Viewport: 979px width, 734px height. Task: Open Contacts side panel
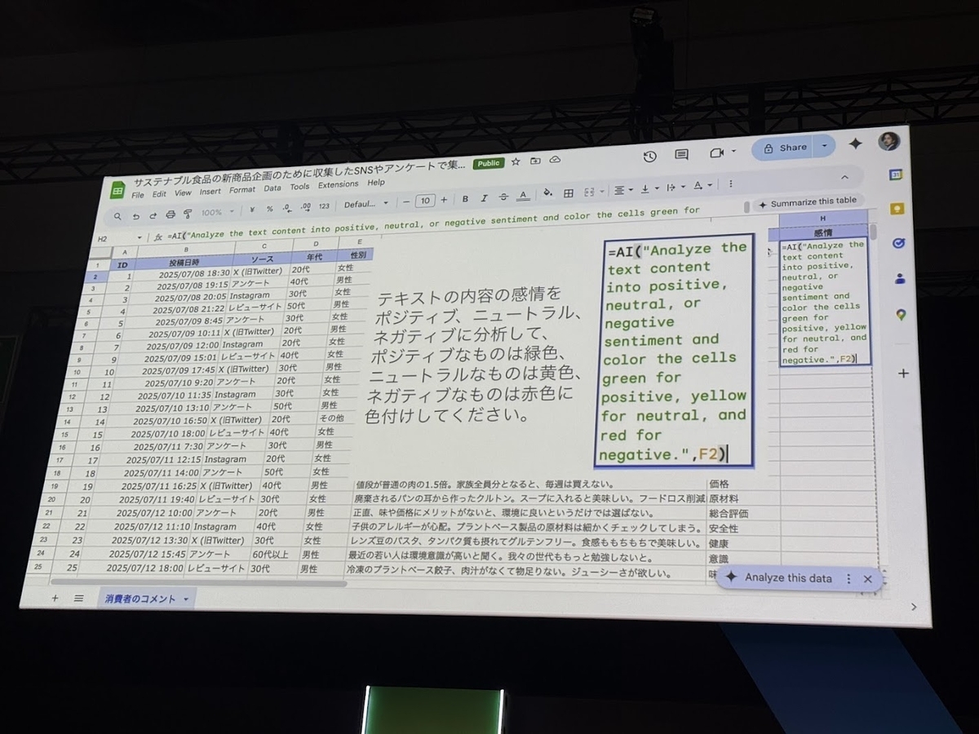901,279
